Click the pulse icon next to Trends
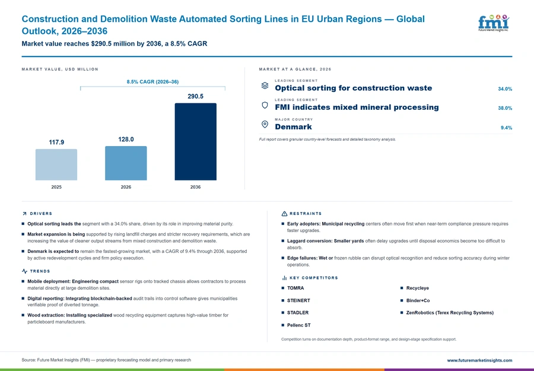The height and width of the screenshot is (371, 534). [24, 271]
